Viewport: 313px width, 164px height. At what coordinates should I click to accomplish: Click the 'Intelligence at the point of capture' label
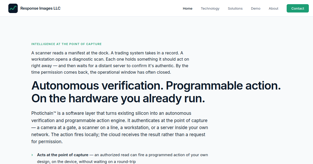[67, 44]
